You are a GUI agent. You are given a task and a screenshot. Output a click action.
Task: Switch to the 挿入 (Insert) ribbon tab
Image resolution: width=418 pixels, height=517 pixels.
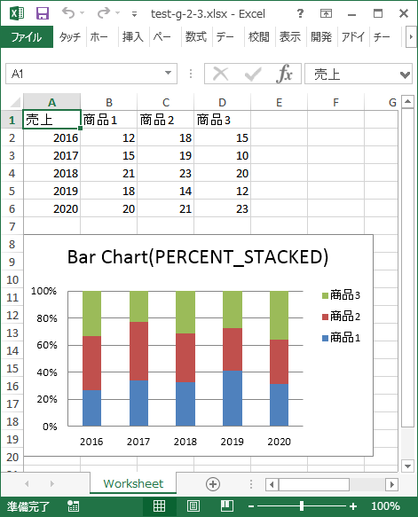tap(132, 37)
